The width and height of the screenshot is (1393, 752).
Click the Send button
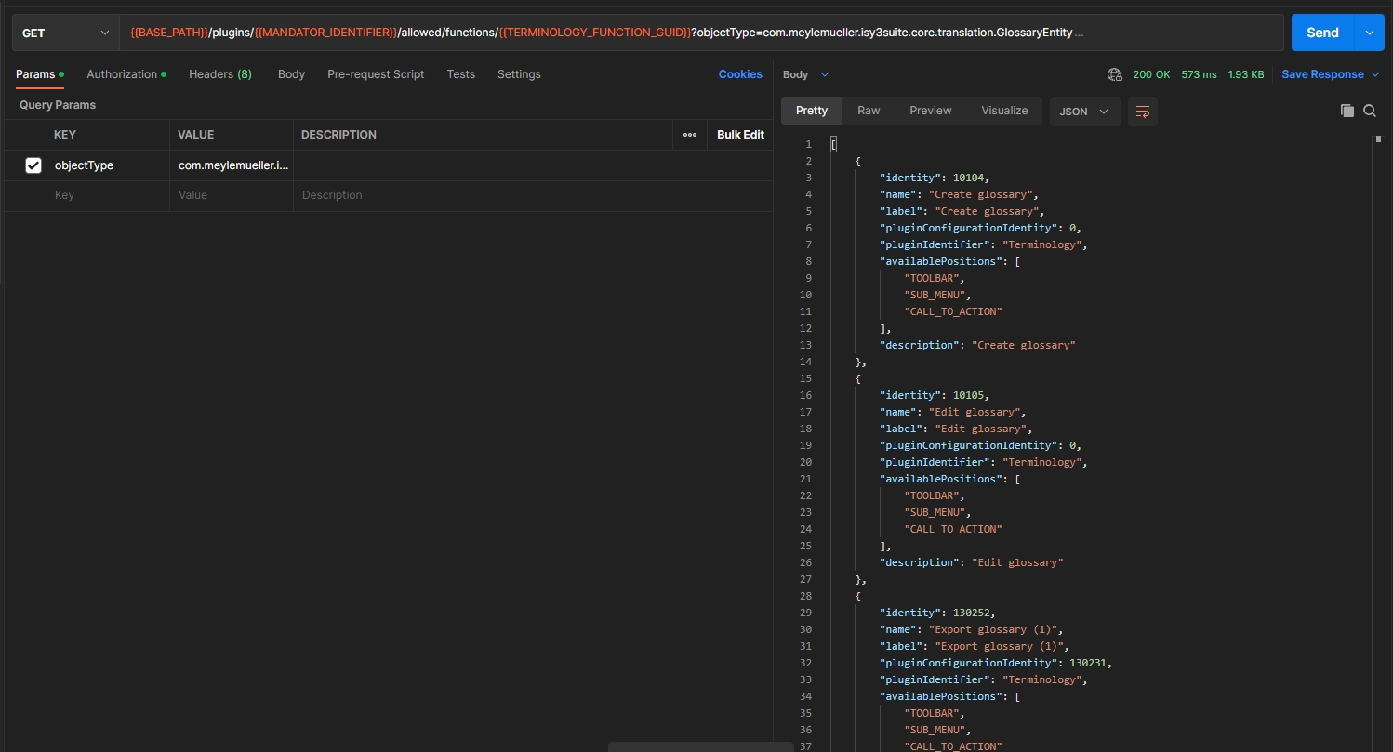(1321, 33)
